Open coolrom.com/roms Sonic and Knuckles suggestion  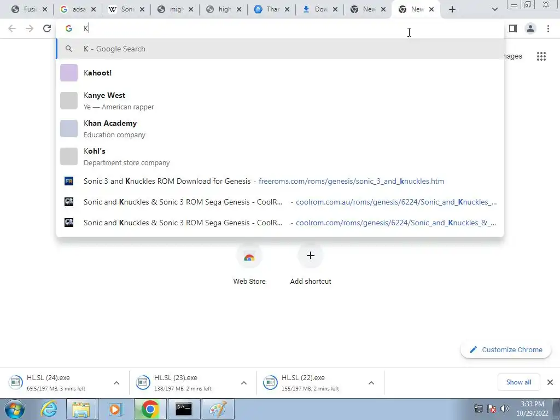coord(280,223)
